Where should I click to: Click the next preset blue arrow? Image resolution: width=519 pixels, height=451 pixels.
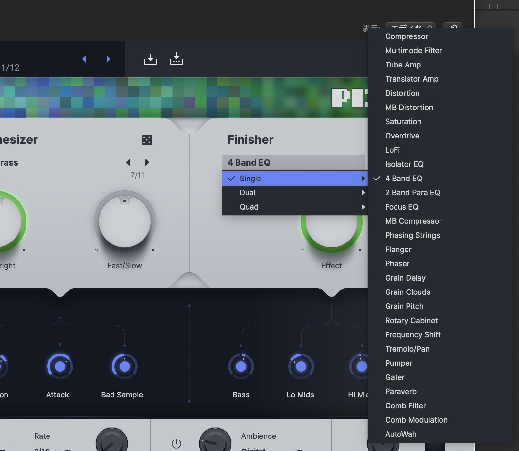(108, 59)
